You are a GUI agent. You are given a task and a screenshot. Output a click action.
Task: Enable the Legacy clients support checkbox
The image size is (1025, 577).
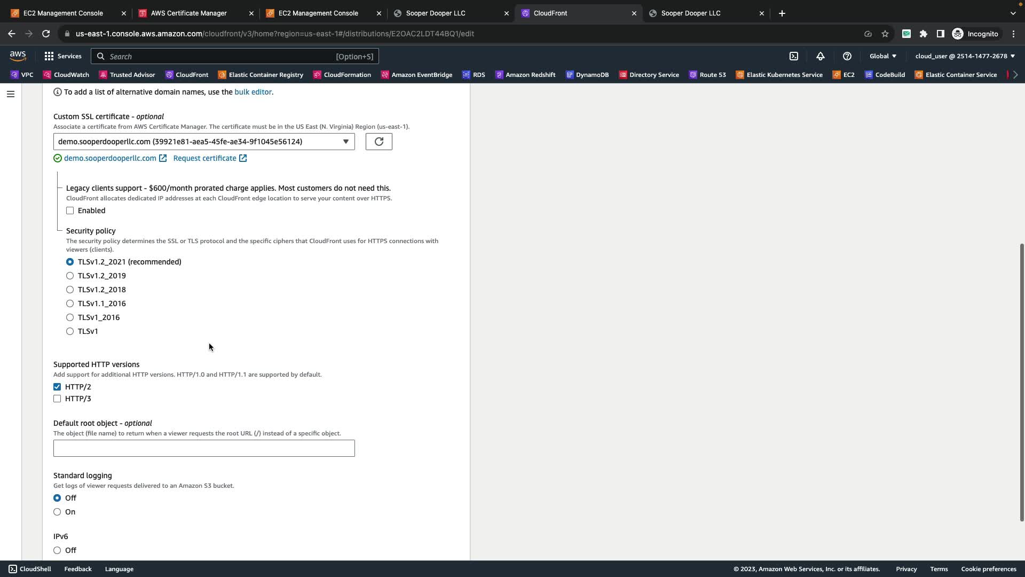[70, 210]
